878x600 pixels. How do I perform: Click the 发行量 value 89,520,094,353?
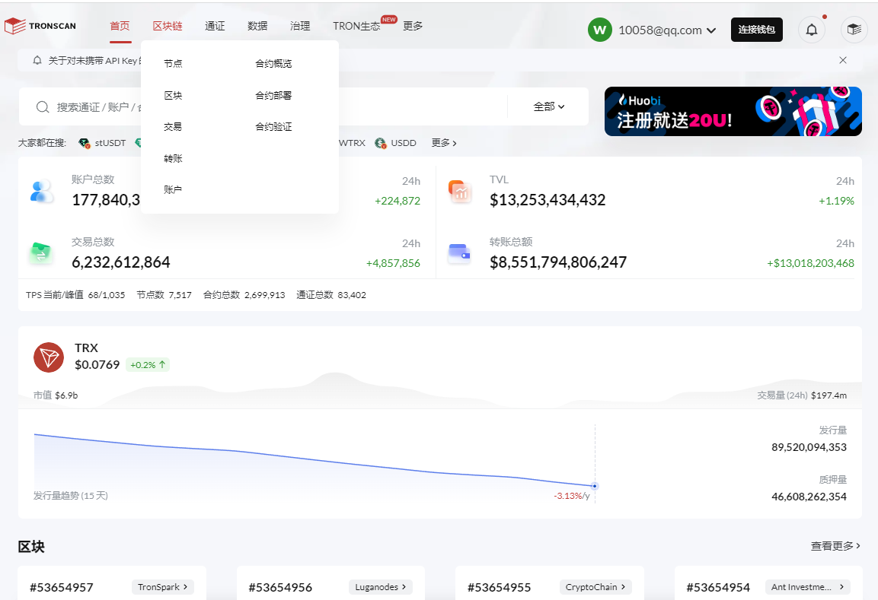tap(809, 447)
